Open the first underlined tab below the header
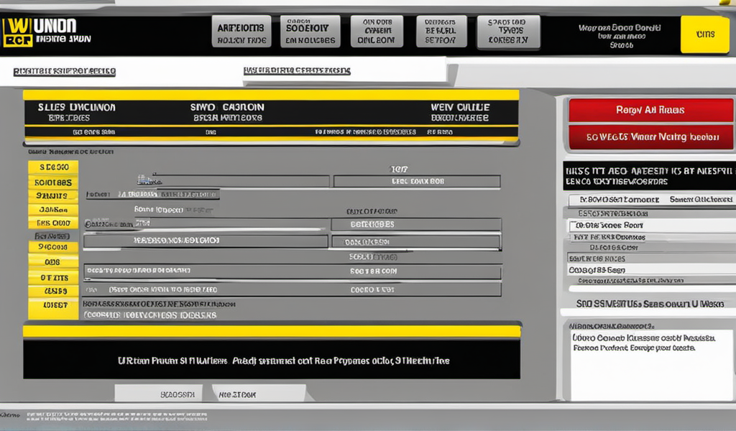Screen dimensions: 736x431 click(65, 72)
